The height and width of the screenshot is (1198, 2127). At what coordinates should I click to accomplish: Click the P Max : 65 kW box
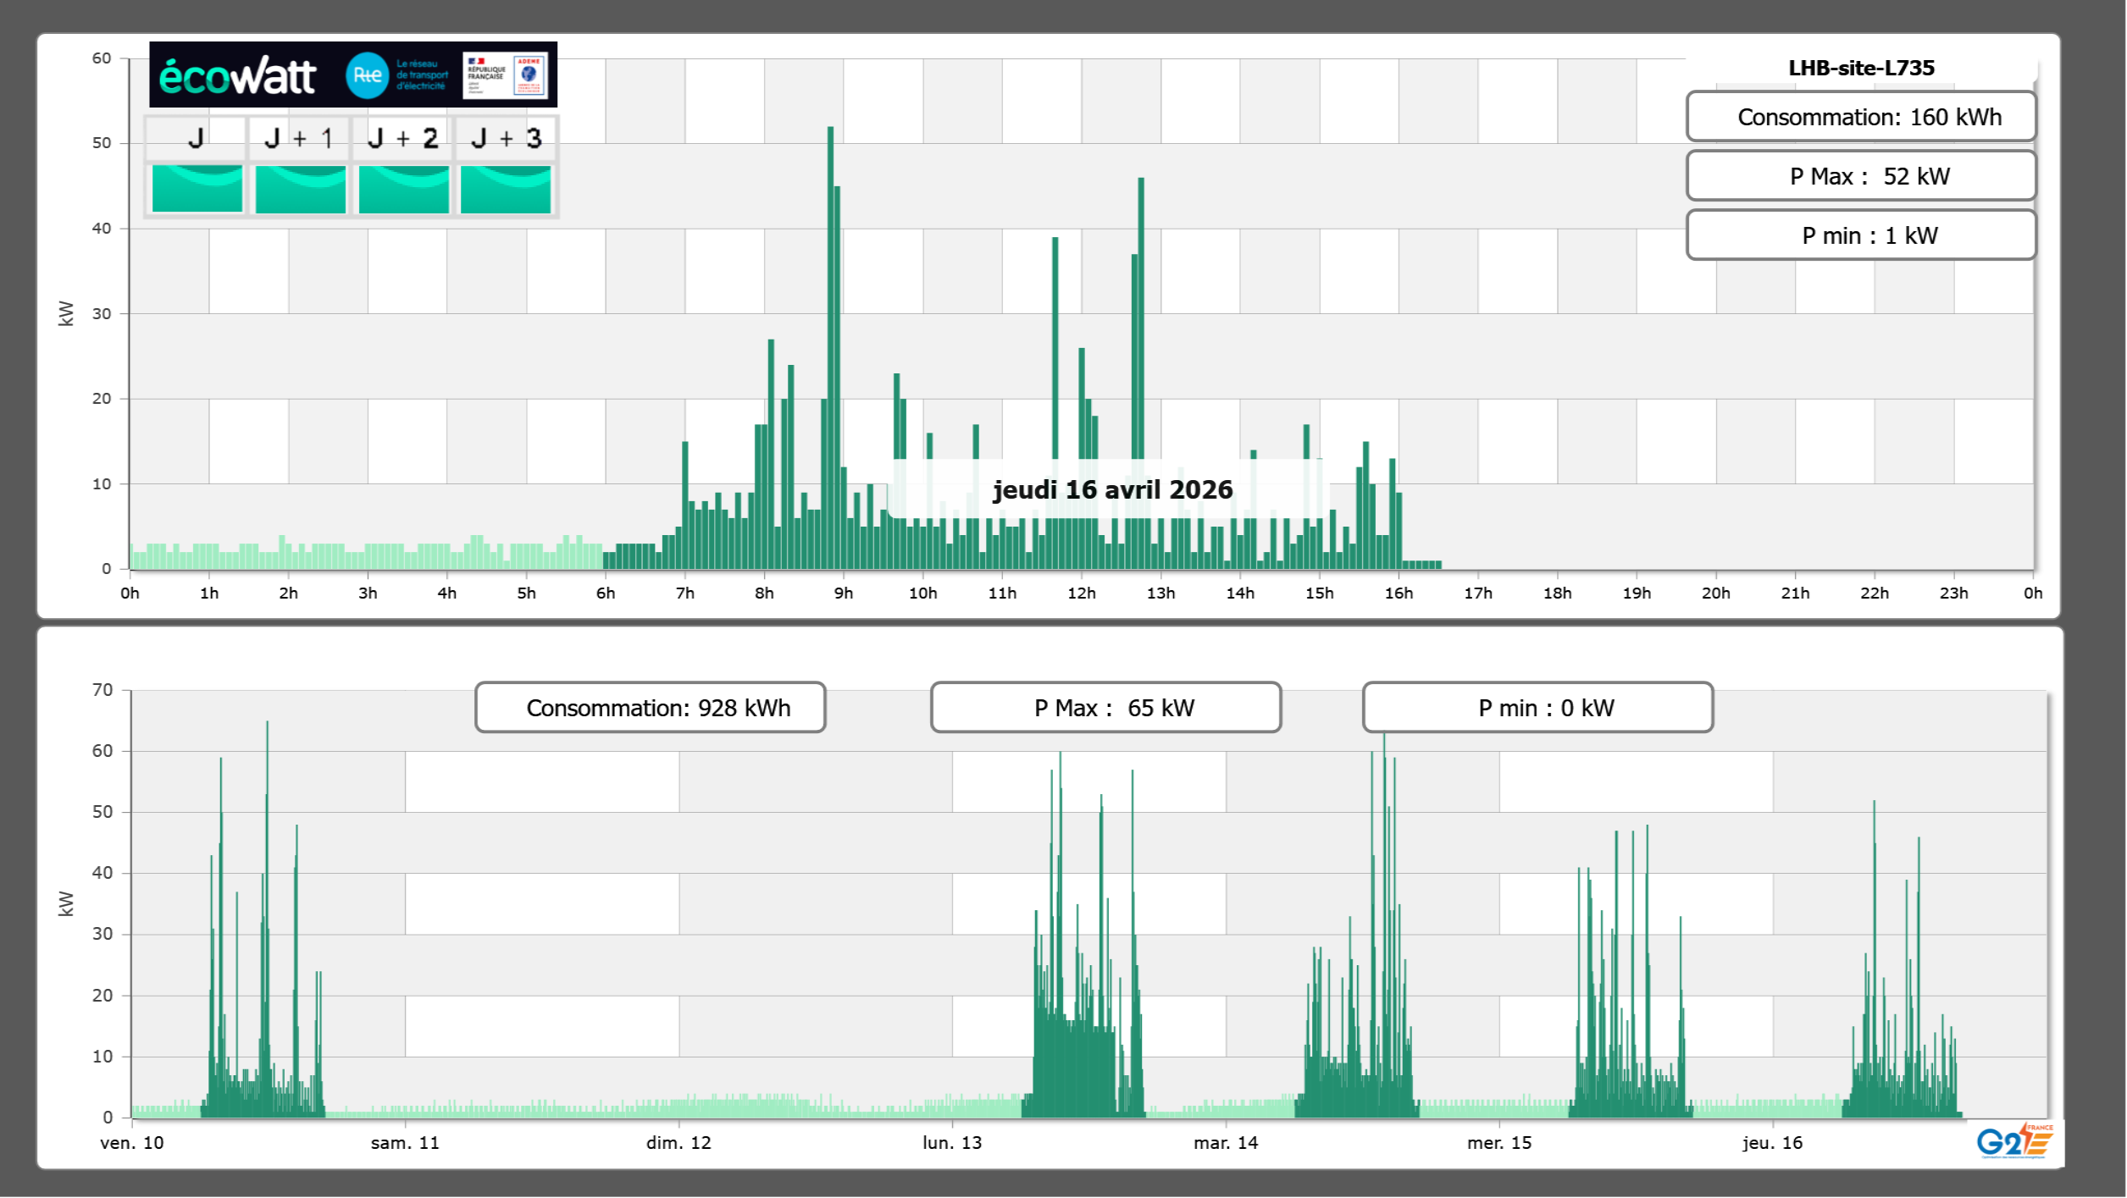(1105, 708)
